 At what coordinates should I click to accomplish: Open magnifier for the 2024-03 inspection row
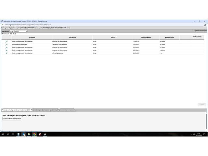[x=6, y=50]
